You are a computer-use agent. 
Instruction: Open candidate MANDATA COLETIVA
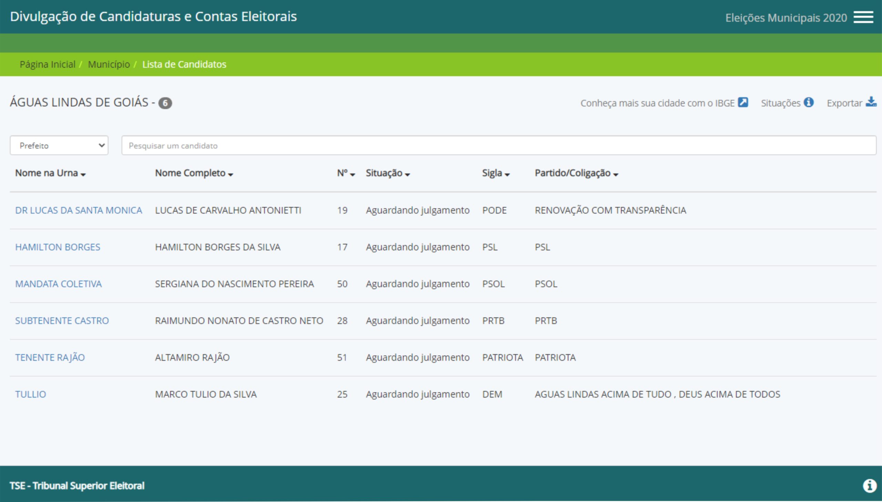(x=58, y=284)
